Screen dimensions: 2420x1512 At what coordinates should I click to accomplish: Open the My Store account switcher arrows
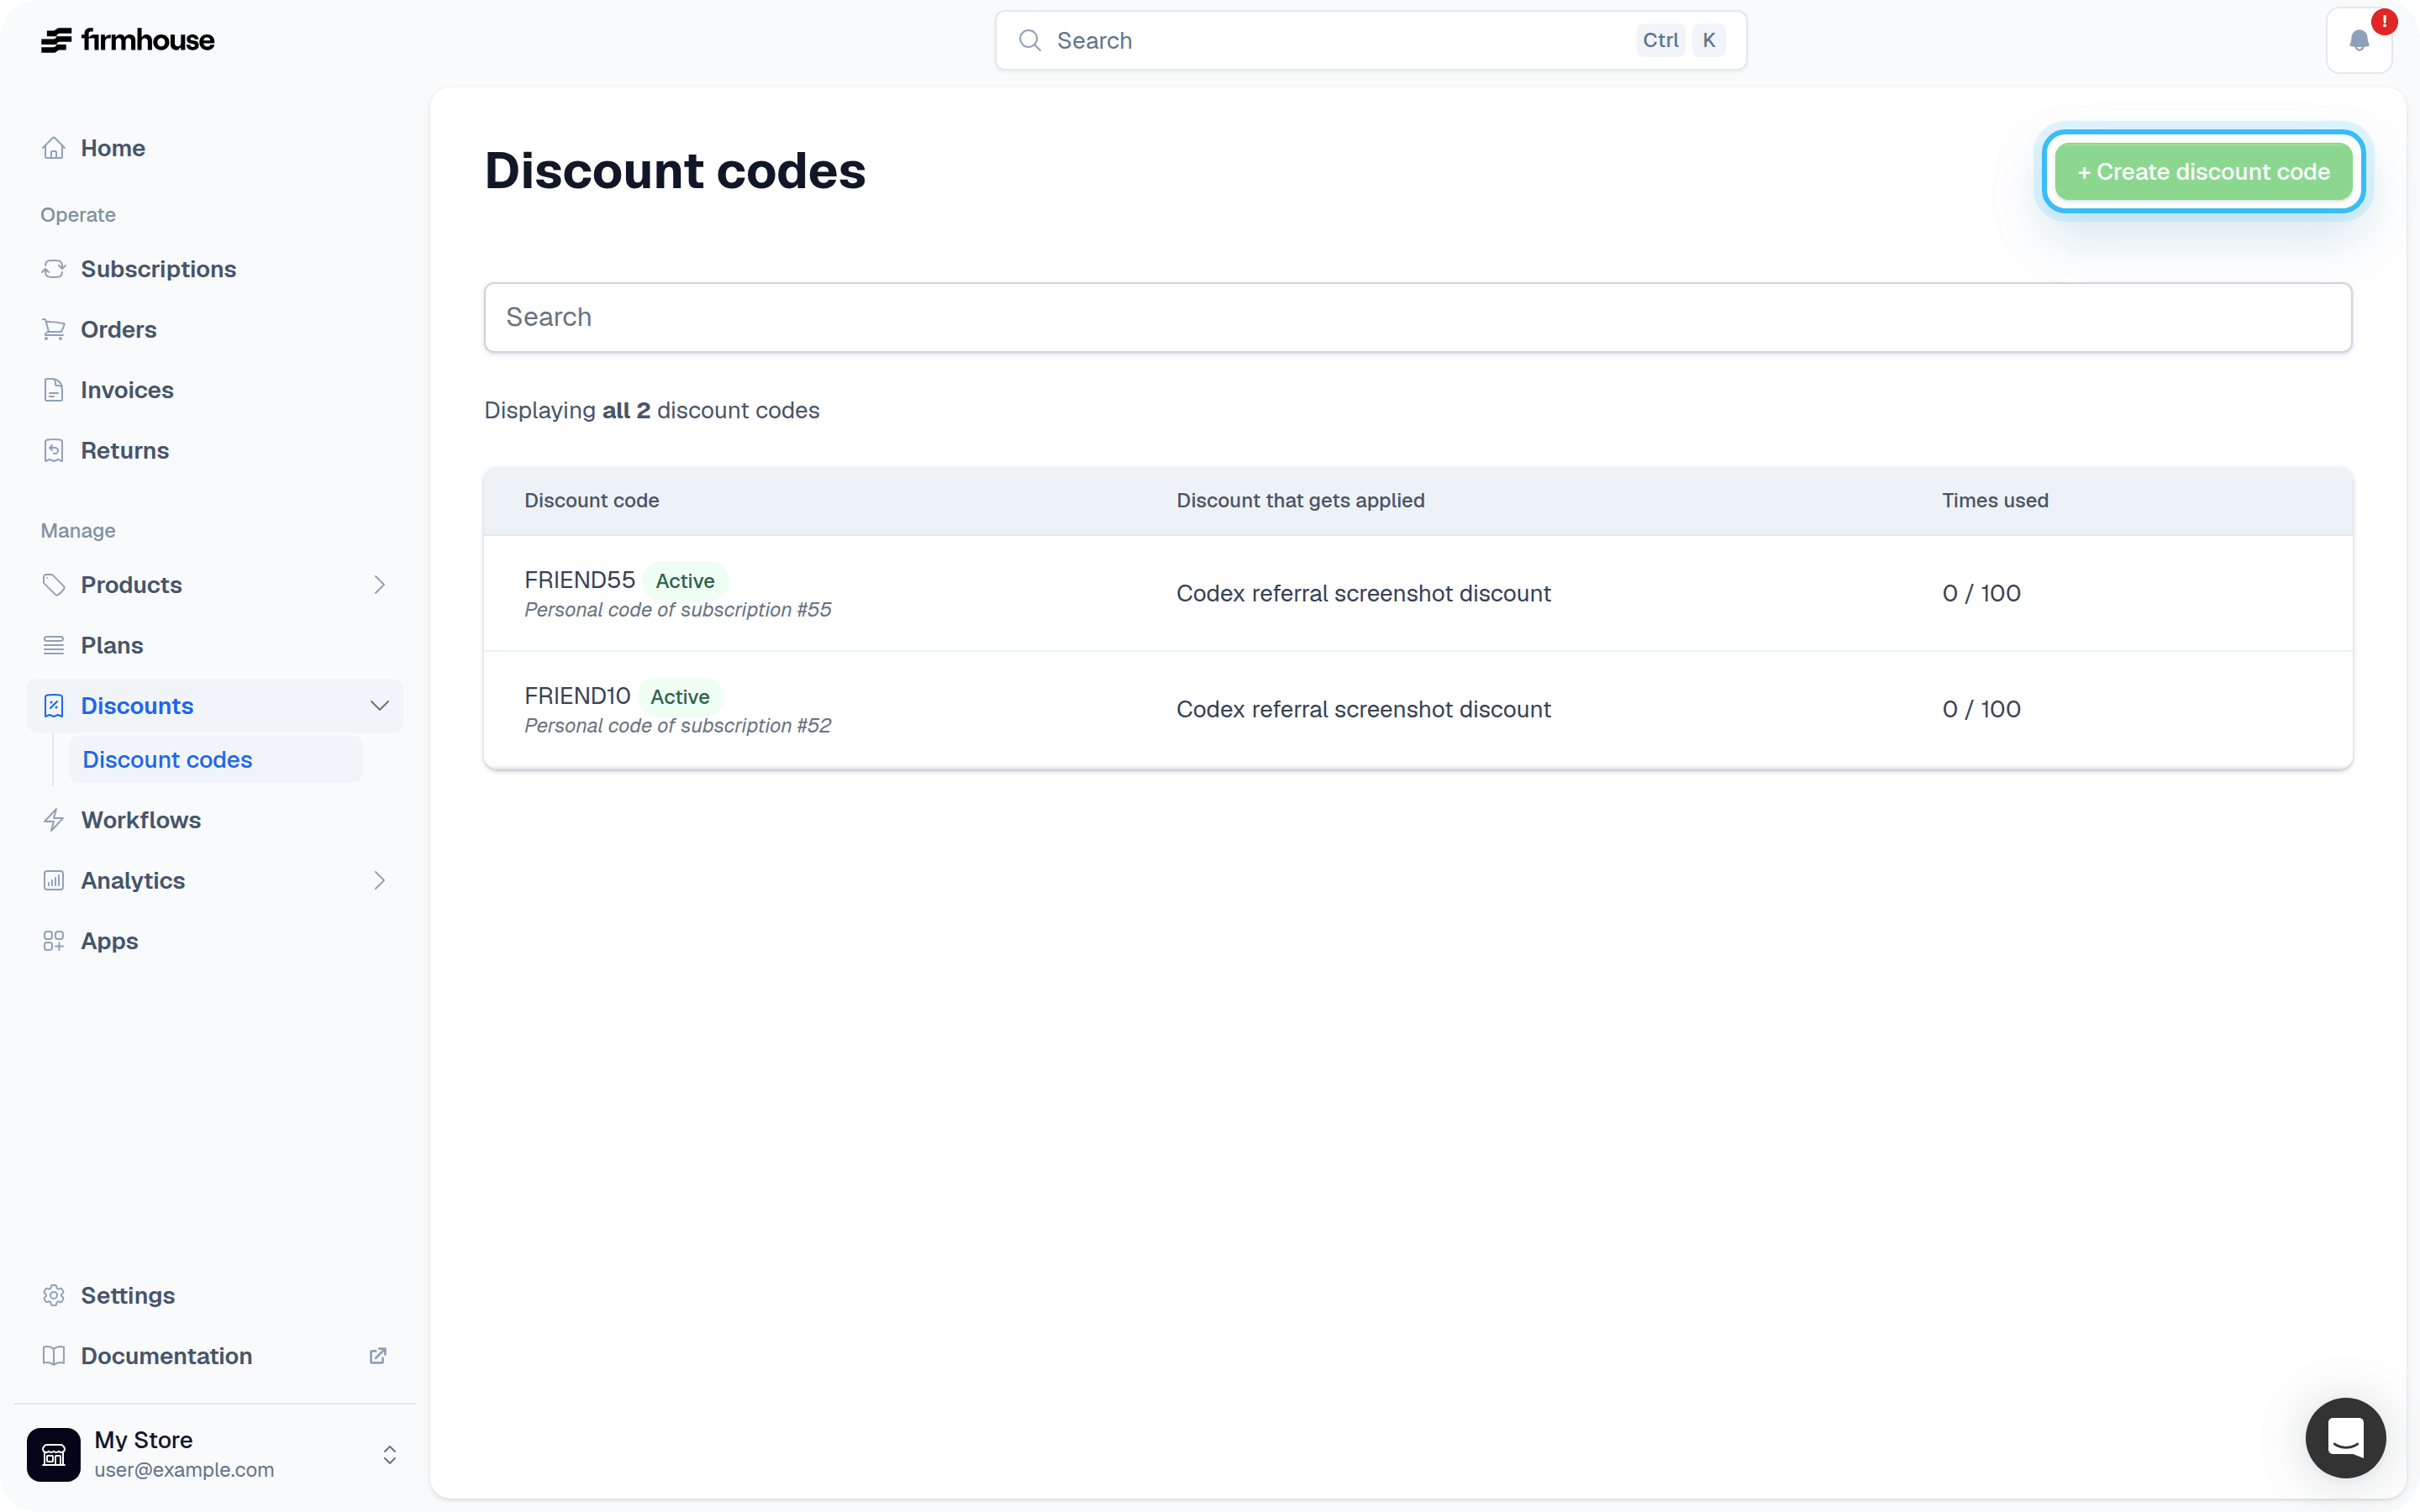[x=390, y=1454]
